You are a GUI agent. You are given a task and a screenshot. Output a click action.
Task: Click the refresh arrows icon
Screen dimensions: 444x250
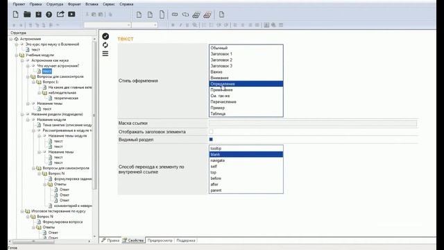[105, 44]
